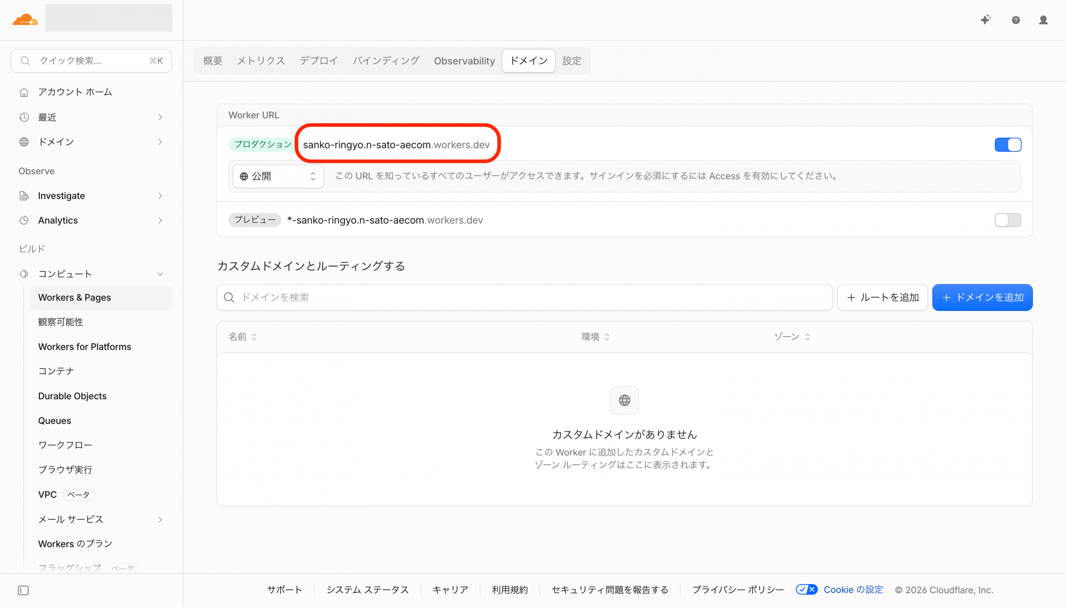Image resolution: width=1066 pixels, height=607 pixels.
Task: Click the アカウント ホーム house icon
Action: coord(24,92)
